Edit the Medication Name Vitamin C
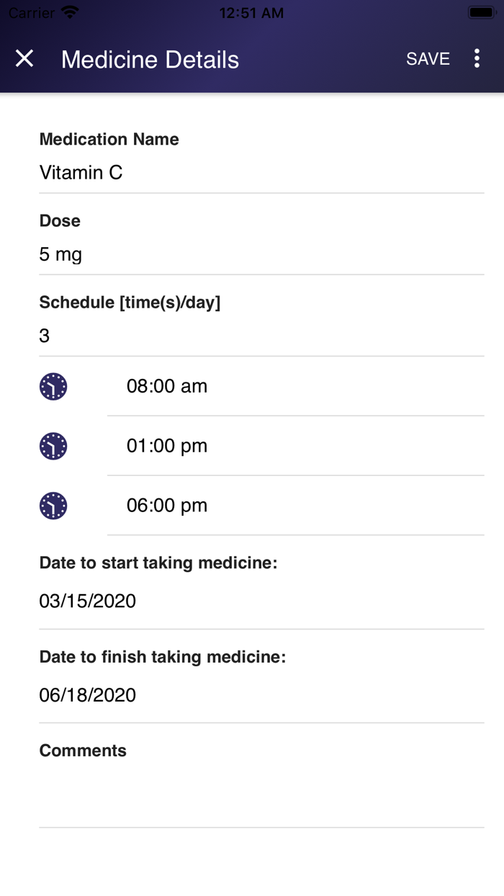504x896 pixels. 81,173
